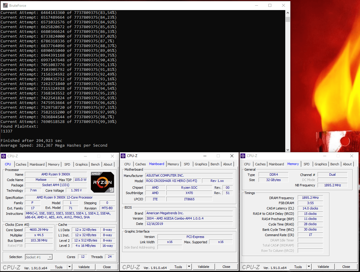The image size is (360, 272).
Task: Click the BruteForce console scrollbar thumb
Action: click(x=288, y=19)
